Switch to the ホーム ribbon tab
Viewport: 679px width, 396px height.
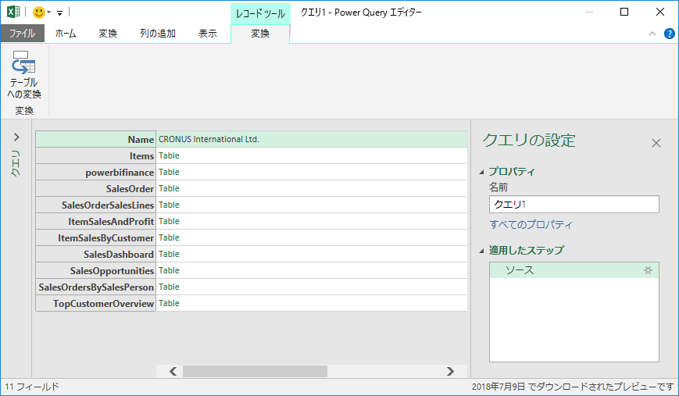(66, 34)
